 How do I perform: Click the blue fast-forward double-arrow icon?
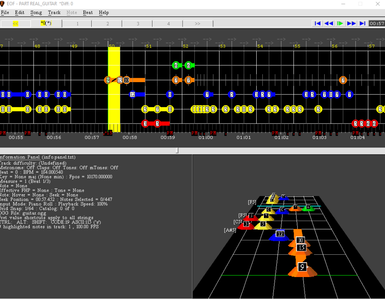point(351,24)
